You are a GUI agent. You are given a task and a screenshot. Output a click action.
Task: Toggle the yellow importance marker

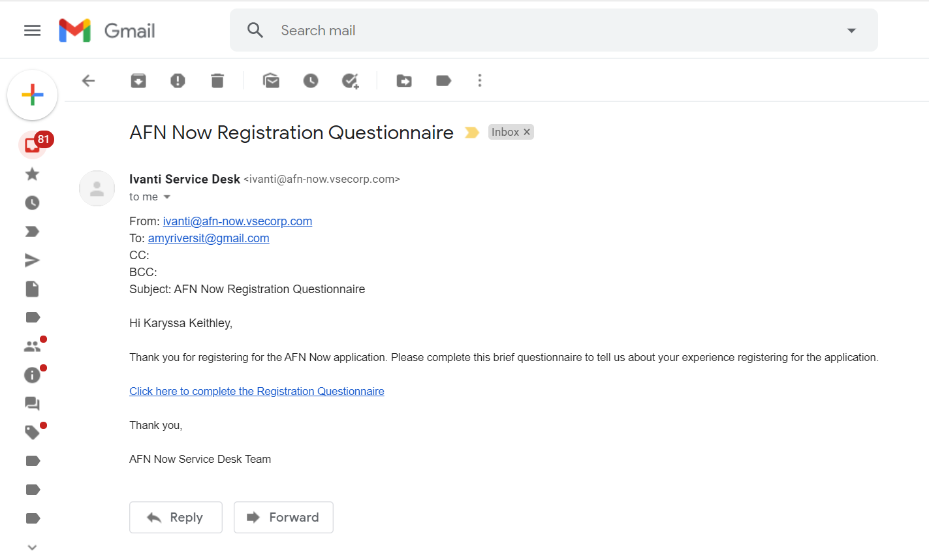pyautogui.click(x=471, y=133)
